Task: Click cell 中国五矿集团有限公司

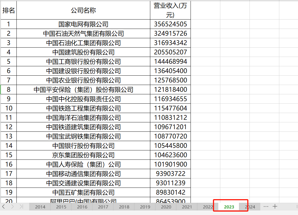Action: tap(83, 192)
